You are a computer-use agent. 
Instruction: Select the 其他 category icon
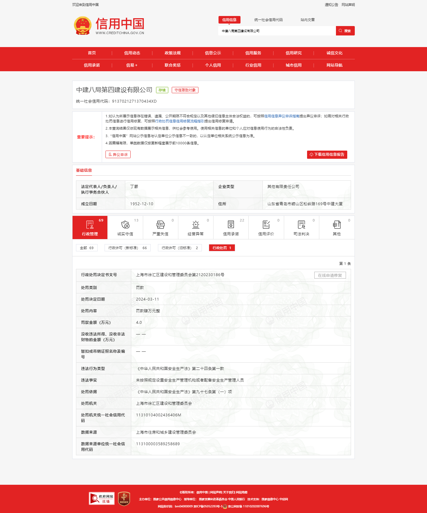pyautogui.click(x=337, y=225)
